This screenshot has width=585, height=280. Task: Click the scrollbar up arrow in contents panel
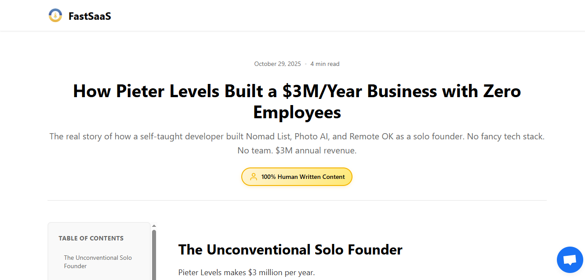coord(154,225)
